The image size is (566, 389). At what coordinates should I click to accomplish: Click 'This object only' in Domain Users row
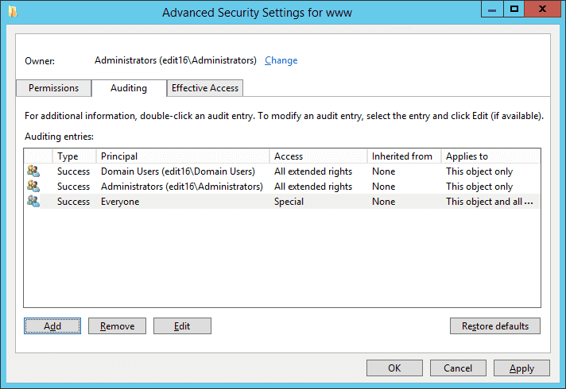[x=479, y=171]
